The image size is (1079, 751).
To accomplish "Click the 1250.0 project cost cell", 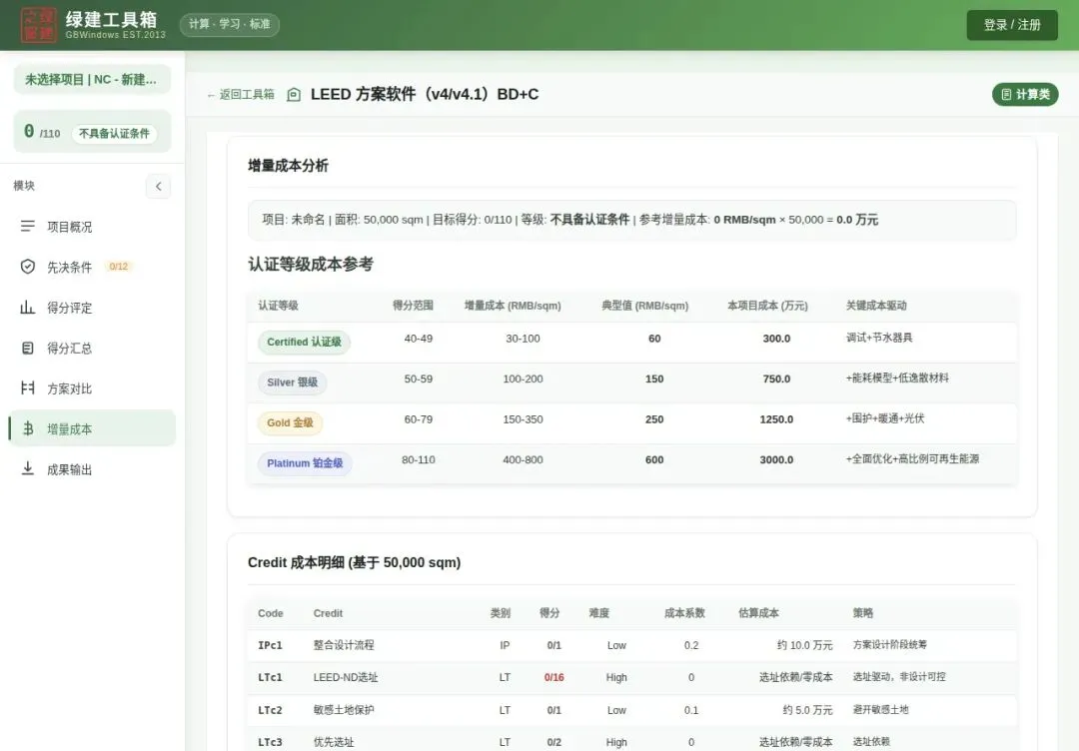I will point(776,419).
